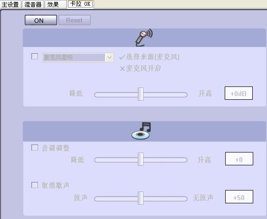
Task: Click the microphone volume slider handle
Action: pyautogui.click(x=141, y=94)
